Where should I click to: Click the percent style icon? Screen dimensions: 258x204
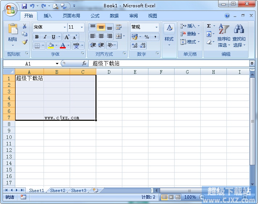[147, 37]
